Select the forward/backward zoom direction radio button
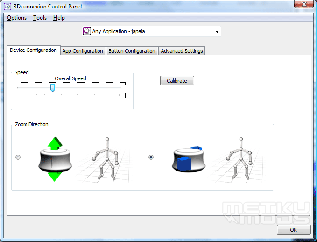Screen dimensions: 317x242 151,157
